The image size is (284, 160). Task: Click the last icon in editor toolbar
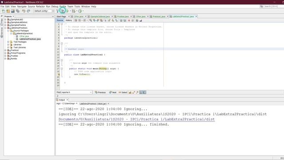[x=141, y=20]
